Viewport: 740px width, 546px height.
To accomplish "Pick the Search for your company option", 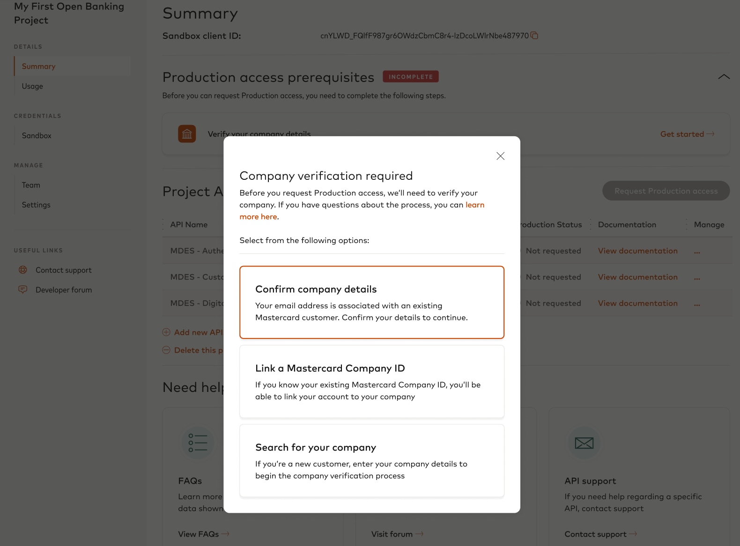I will pyautogui.click(x=371, y=460).
